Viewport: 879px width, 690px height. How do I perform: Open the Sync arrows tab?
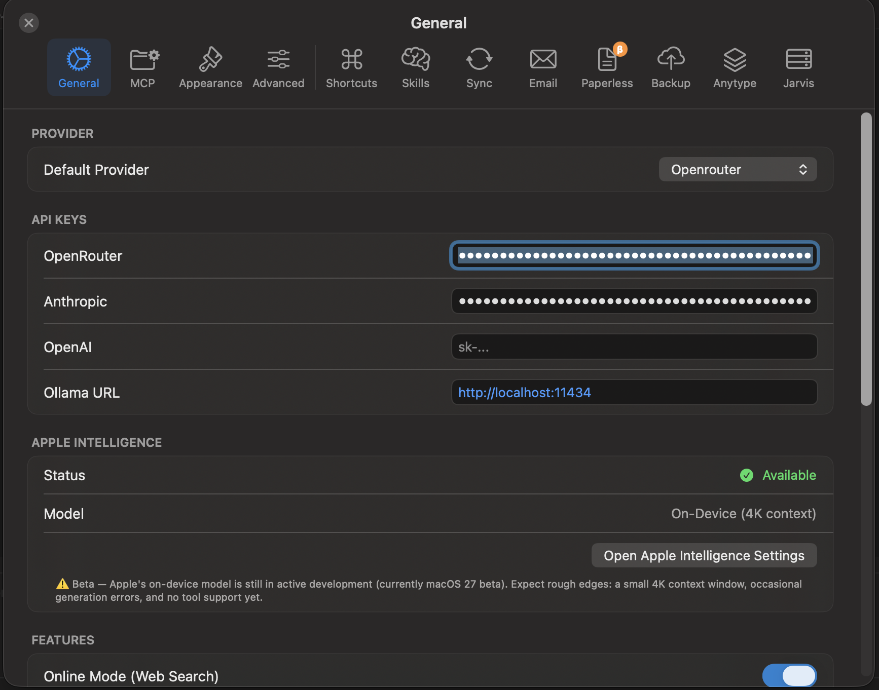479,67
